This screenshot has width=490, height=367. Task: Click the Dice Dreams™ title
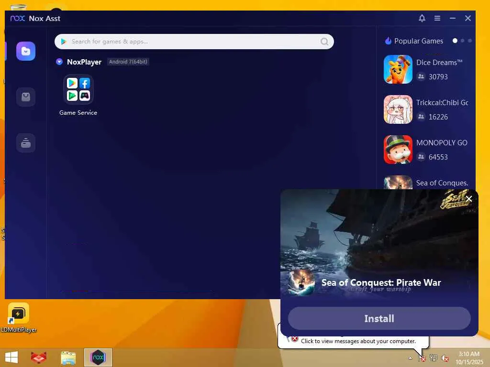[x=439, y=63]
